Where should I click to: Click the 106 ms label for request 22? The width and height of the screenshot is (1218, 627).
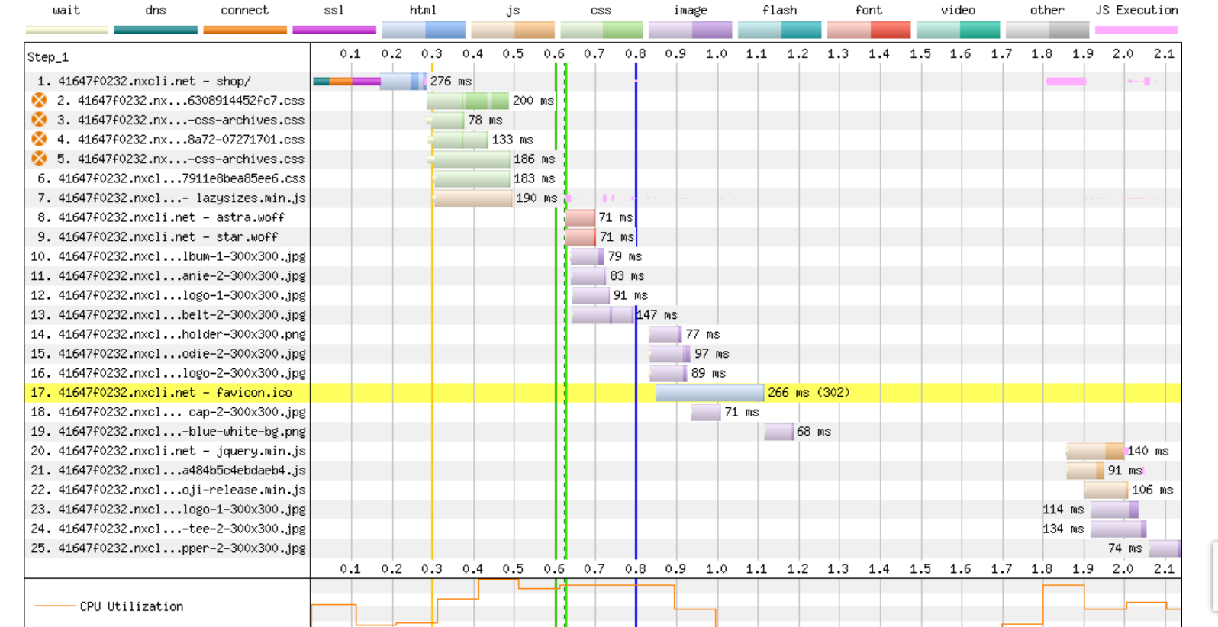click(x=1152, y=489)
